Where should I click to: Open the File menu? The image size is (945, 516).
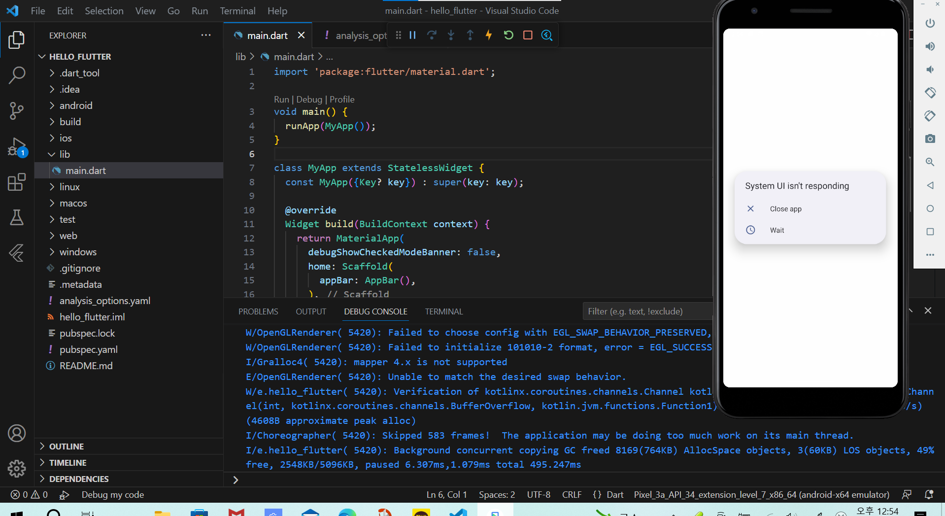coord(37,11)
